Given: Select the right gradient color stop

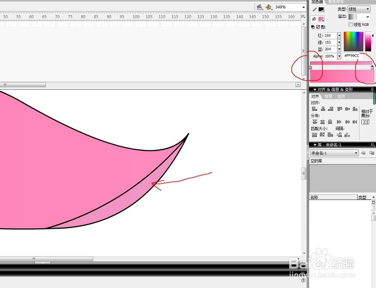Looking at the screenshot, I should (372, 68).
